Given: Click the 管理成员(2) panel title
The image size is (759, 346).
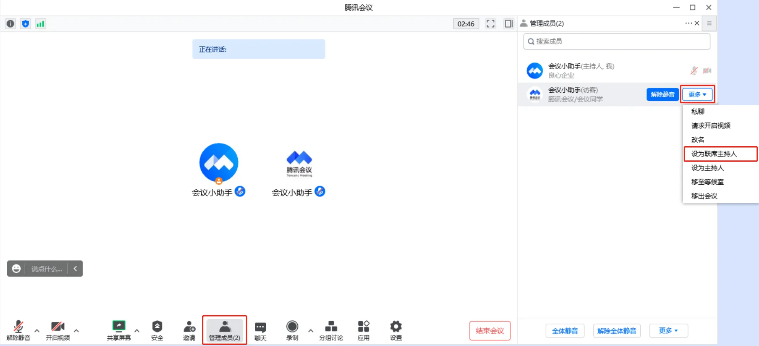Looking at the screenshot, I should pos(546,23).
